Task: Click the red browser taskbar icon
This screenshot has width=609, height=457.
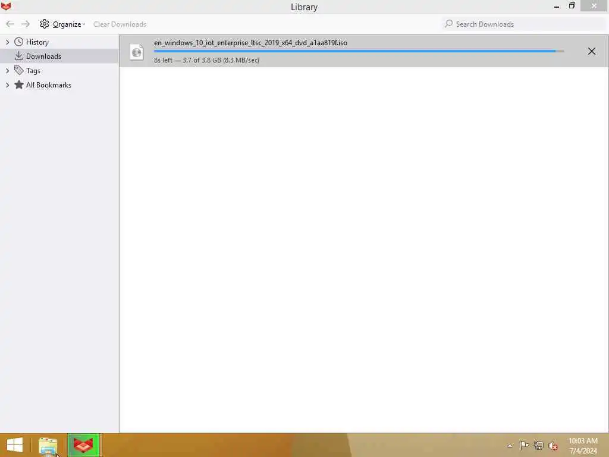Action: (x=83, y=445)
